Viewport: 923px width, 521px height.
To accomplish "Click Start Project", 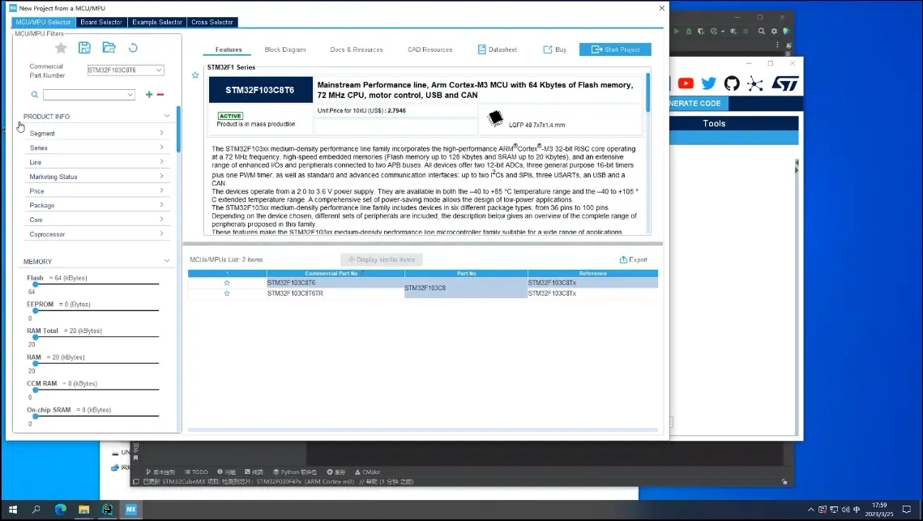I will coord(615,49).
